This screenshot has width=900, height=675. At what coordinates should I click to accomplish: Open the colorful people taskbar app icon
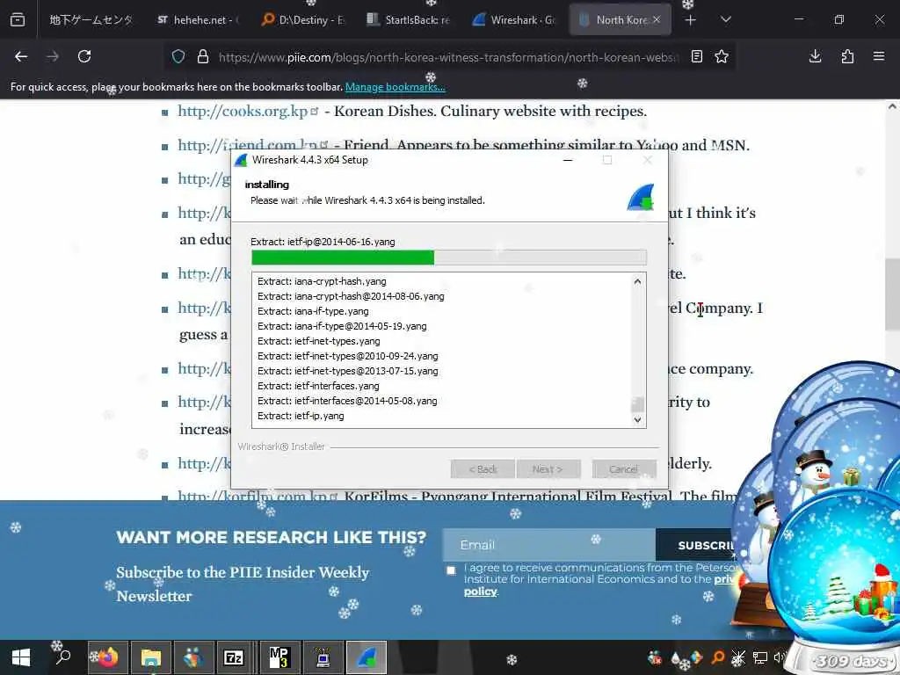point(193,657)
